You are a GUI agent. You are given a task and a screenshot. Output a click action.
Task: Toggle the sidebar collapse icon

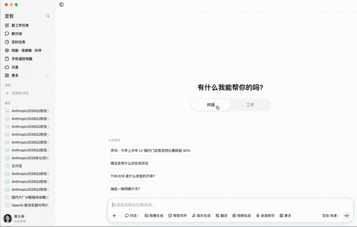pyautogui.click(x=61, y=4)
